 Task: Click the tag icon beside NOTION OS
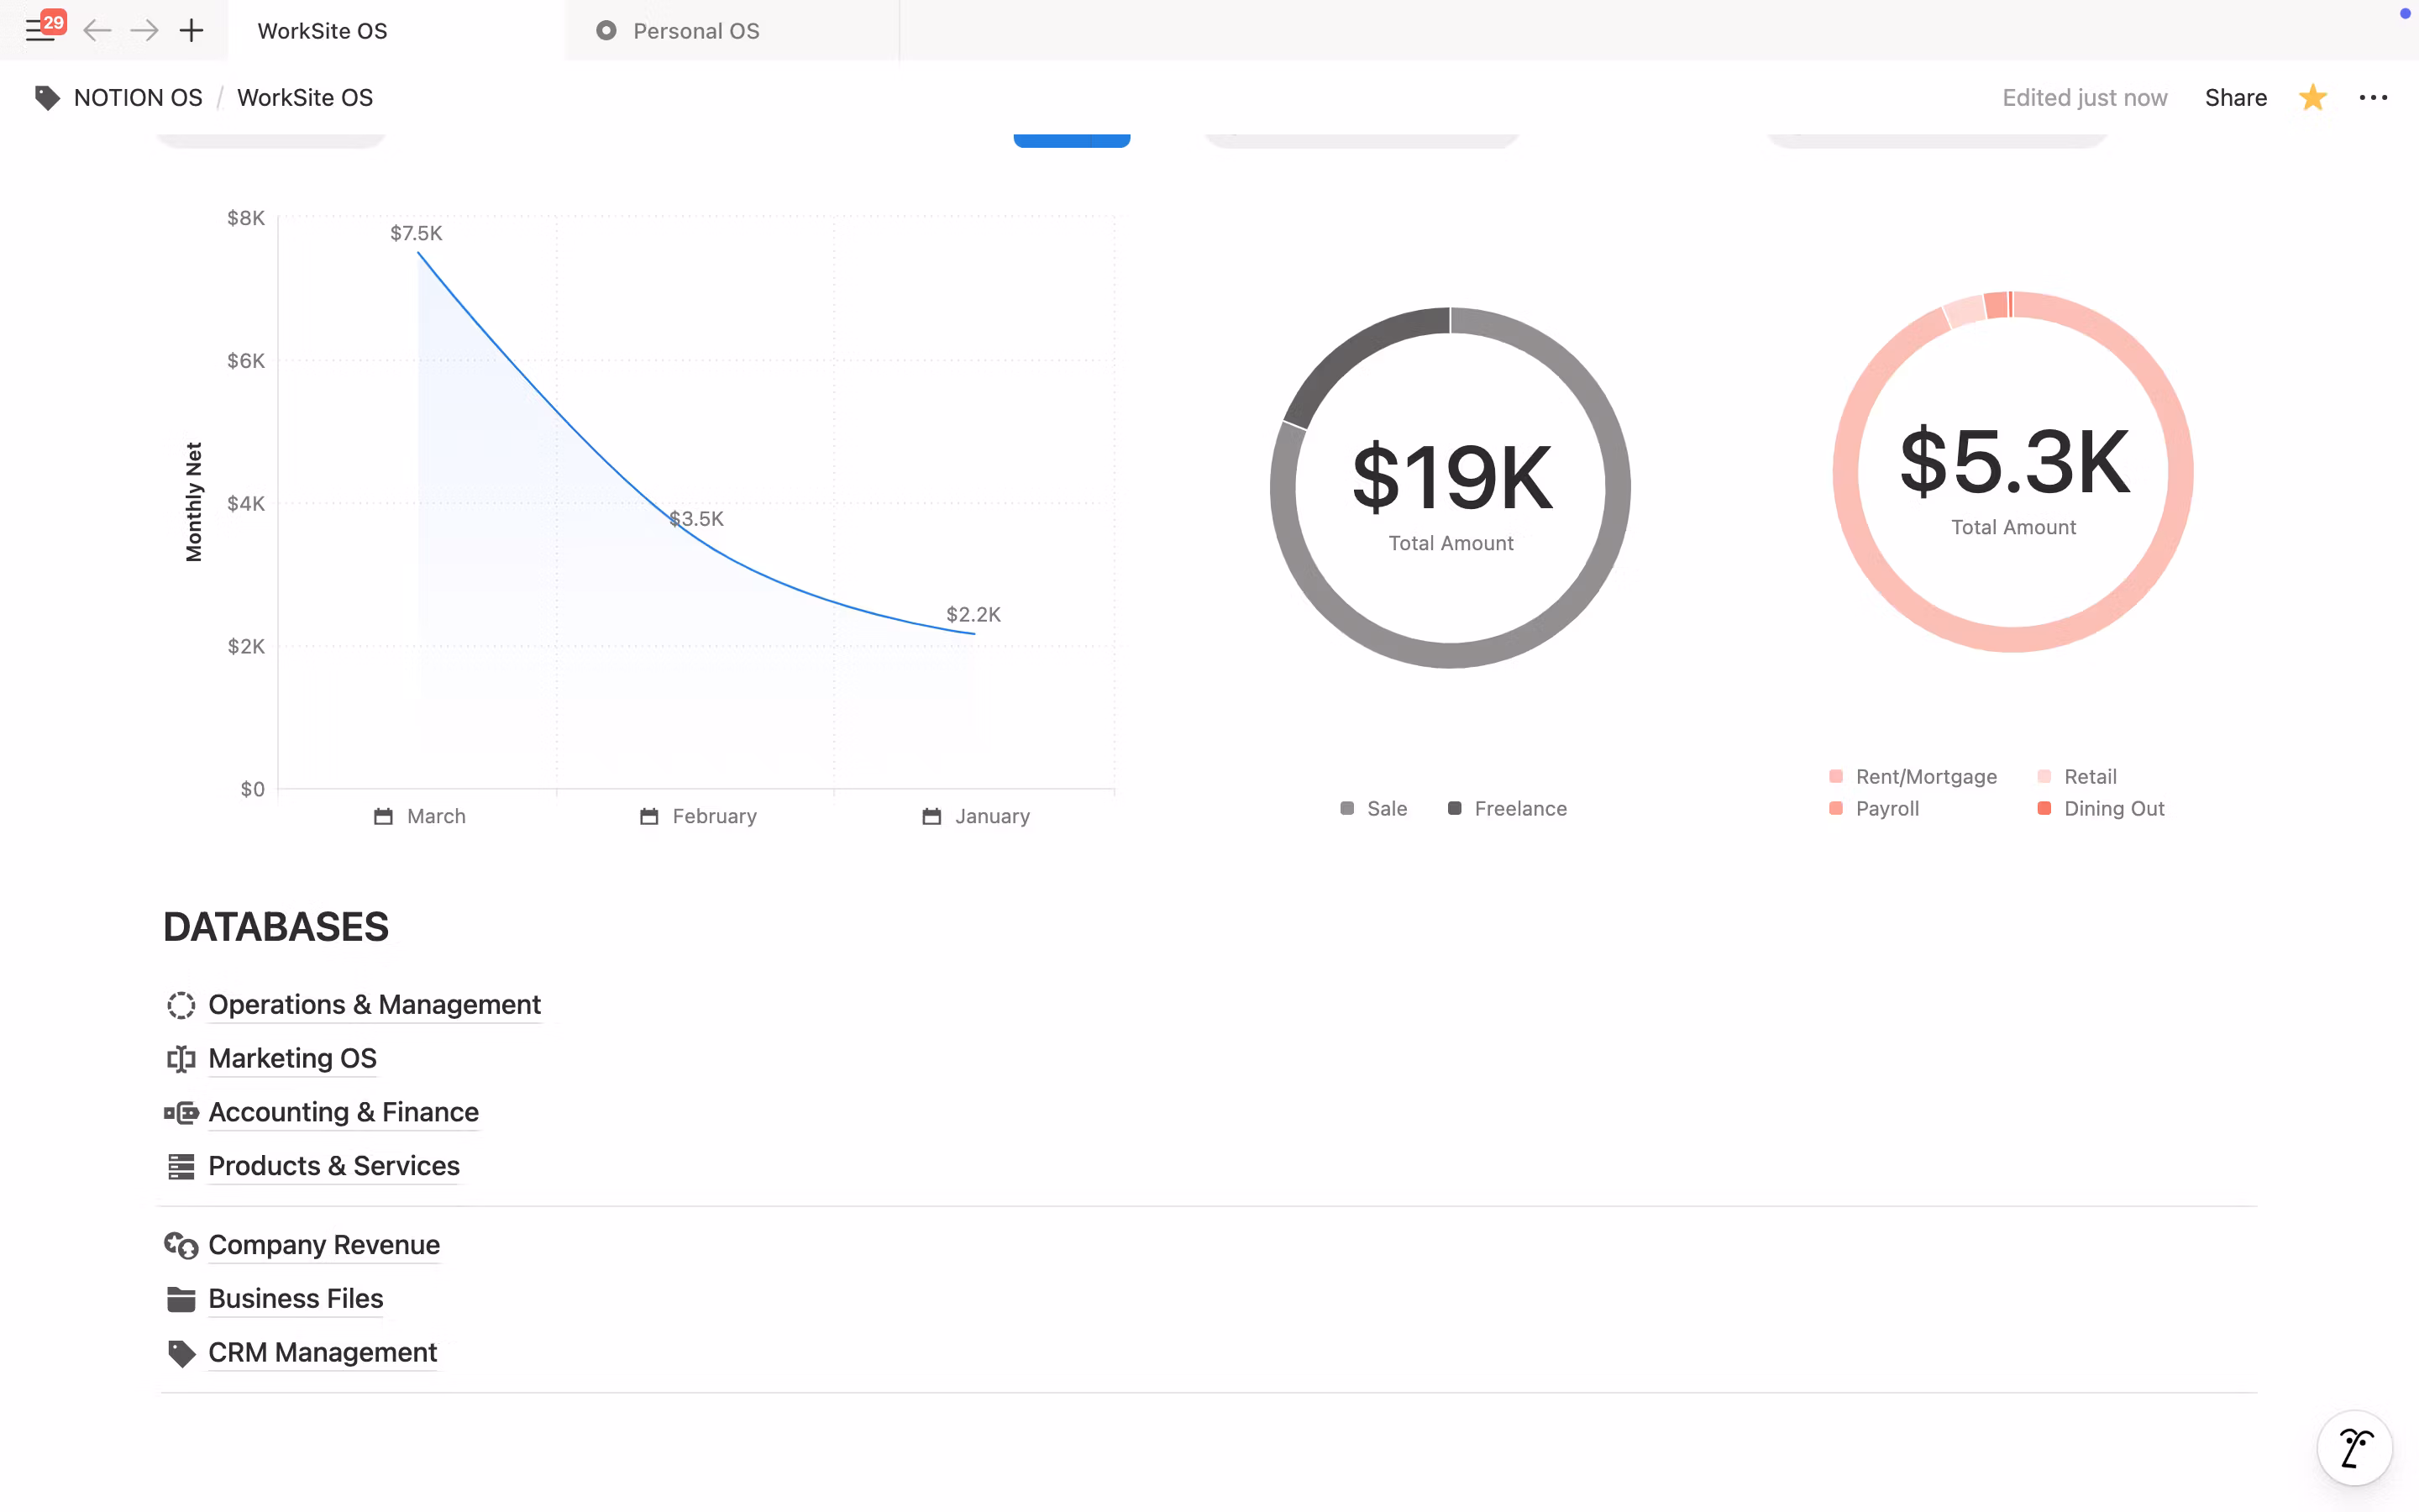click(x=47, y=98)
